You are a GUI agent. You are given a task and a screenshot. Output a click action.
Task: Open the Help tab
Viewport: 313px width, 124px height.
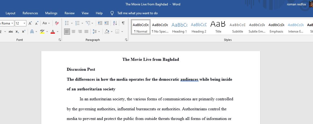(99, 13)
